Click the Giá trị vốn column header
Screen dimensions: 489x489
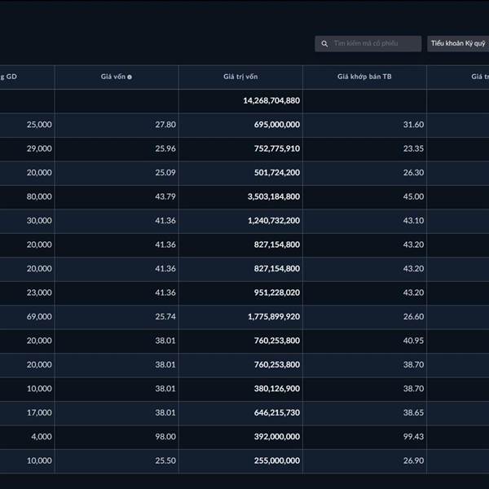pos(240,77)
